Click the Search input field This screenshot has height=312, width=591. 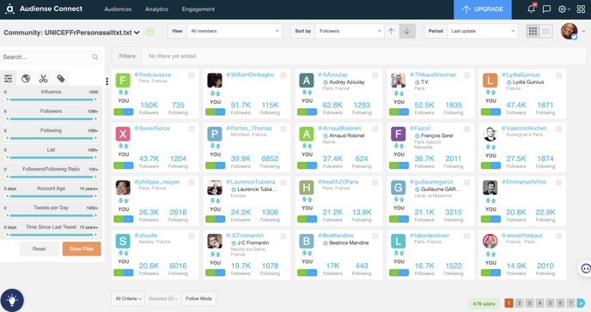[x=51, y=57]
